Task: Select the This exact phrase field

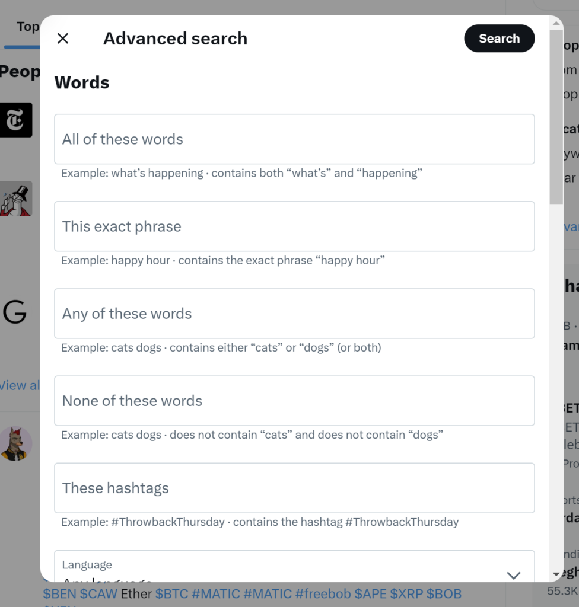Action: pos(294,226)
